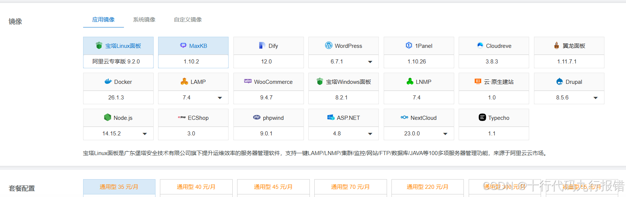Image resolution: width=626 pixels, height=197 pixels.
Task: Click the Docker whale icon
Action: coord(108,81)
